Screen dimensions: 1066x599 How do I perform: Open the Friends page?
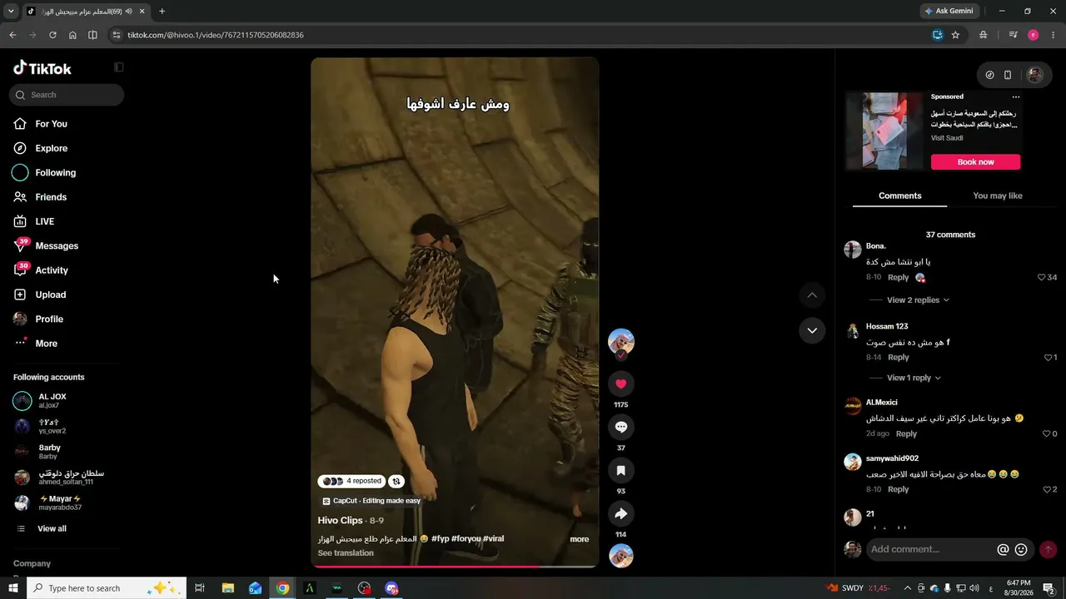click(x=51, y=197)
